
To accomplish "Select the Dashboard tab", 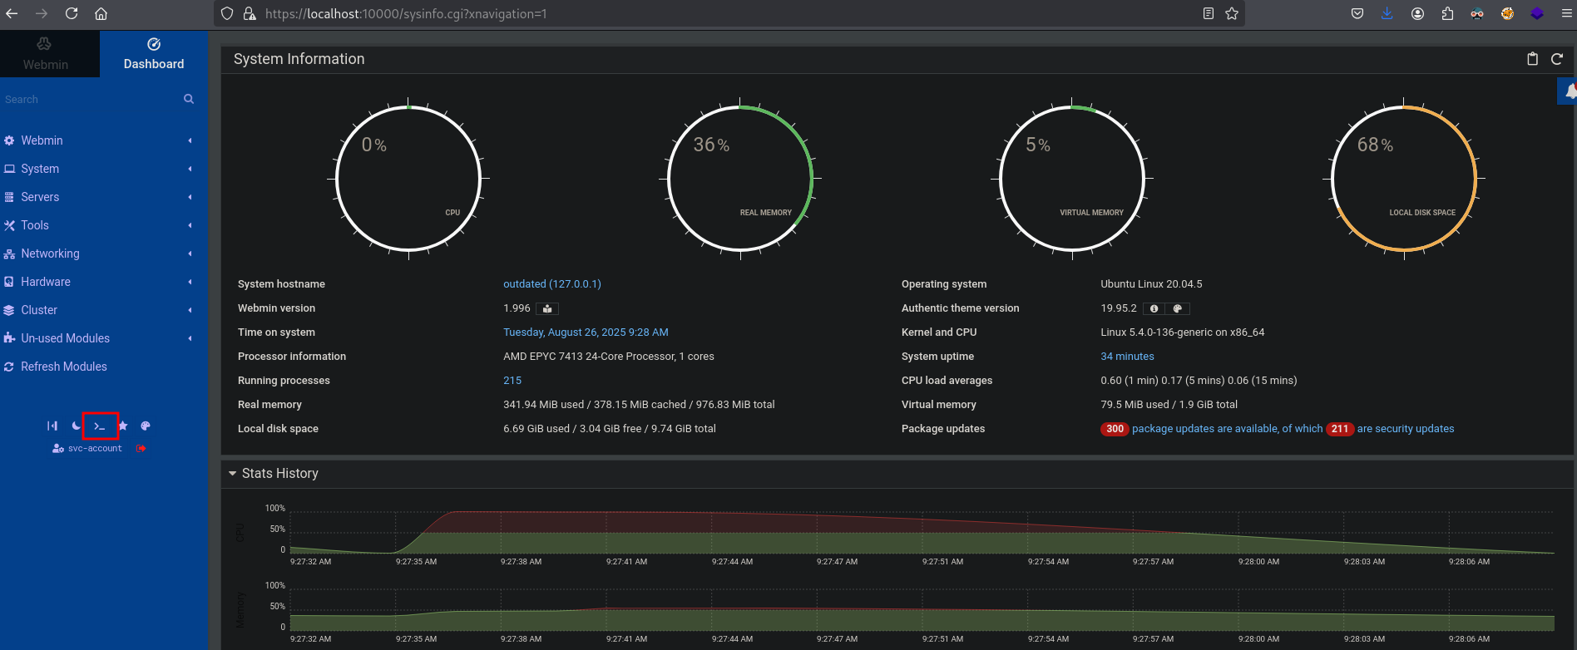I will click(154, 55).
